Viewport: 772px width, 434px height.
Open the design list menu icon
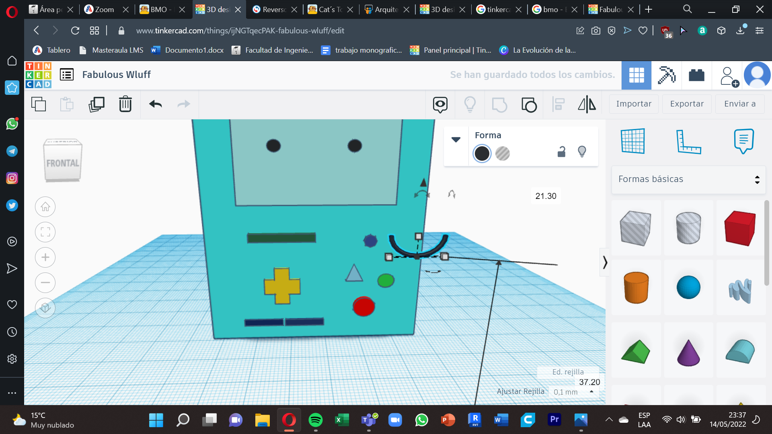(67, 75)
